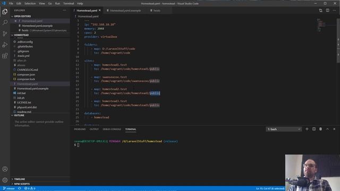Switch to the Output panel tab
Image resolution: width=340 pixels, height=191 pixels.
tap(94, 129)
